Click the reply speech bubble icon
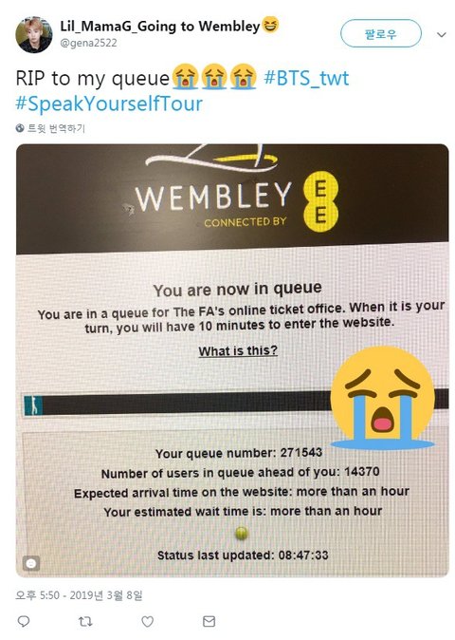The width and height of the screenshot is (455, 640). point(24,621)
